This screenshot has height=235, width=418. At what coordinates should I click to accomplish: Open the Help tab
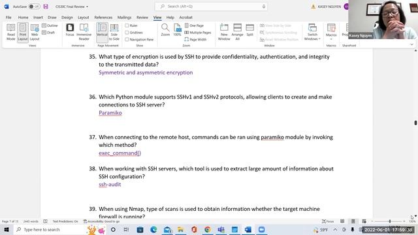tap(170, 18)
